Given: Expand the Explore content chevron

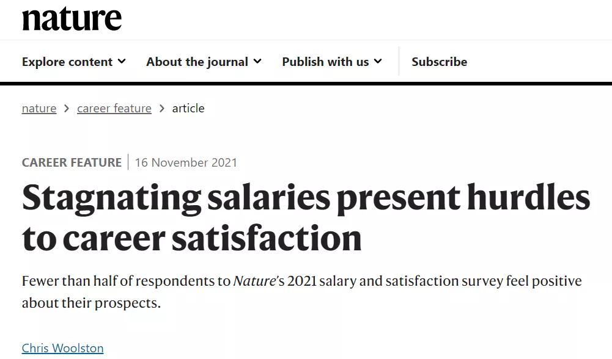Looking at the screenshot, I should coord(122,61).
